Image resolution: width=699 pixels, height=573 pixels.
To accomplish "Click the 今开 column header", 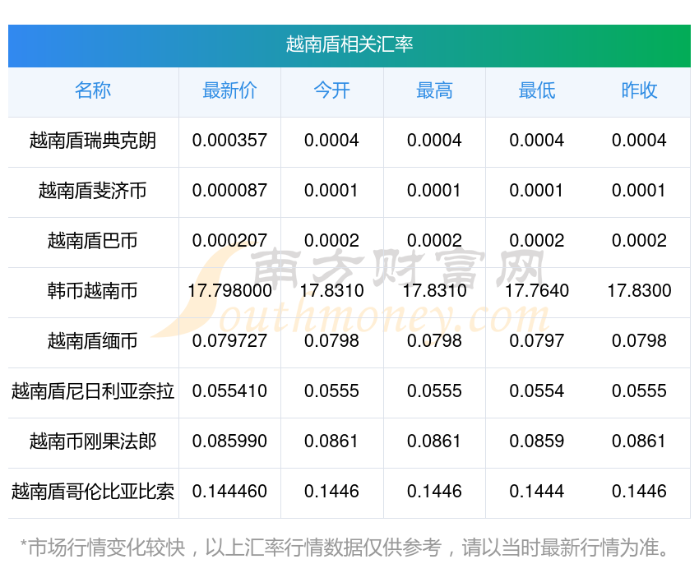I will 331,90.
